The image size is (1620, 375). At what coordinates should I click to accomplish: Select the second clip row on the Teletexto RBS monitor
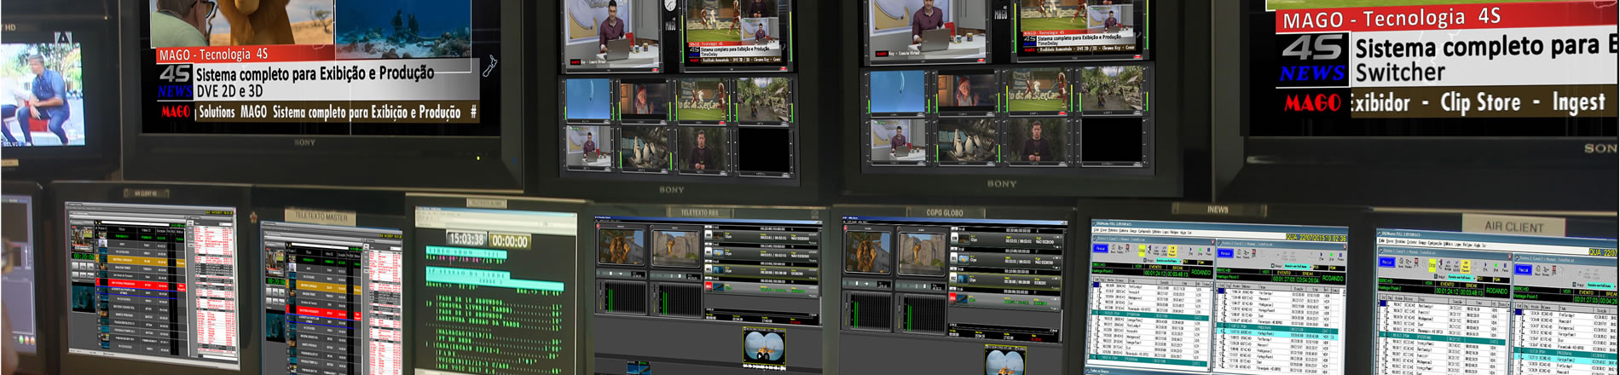762,253
